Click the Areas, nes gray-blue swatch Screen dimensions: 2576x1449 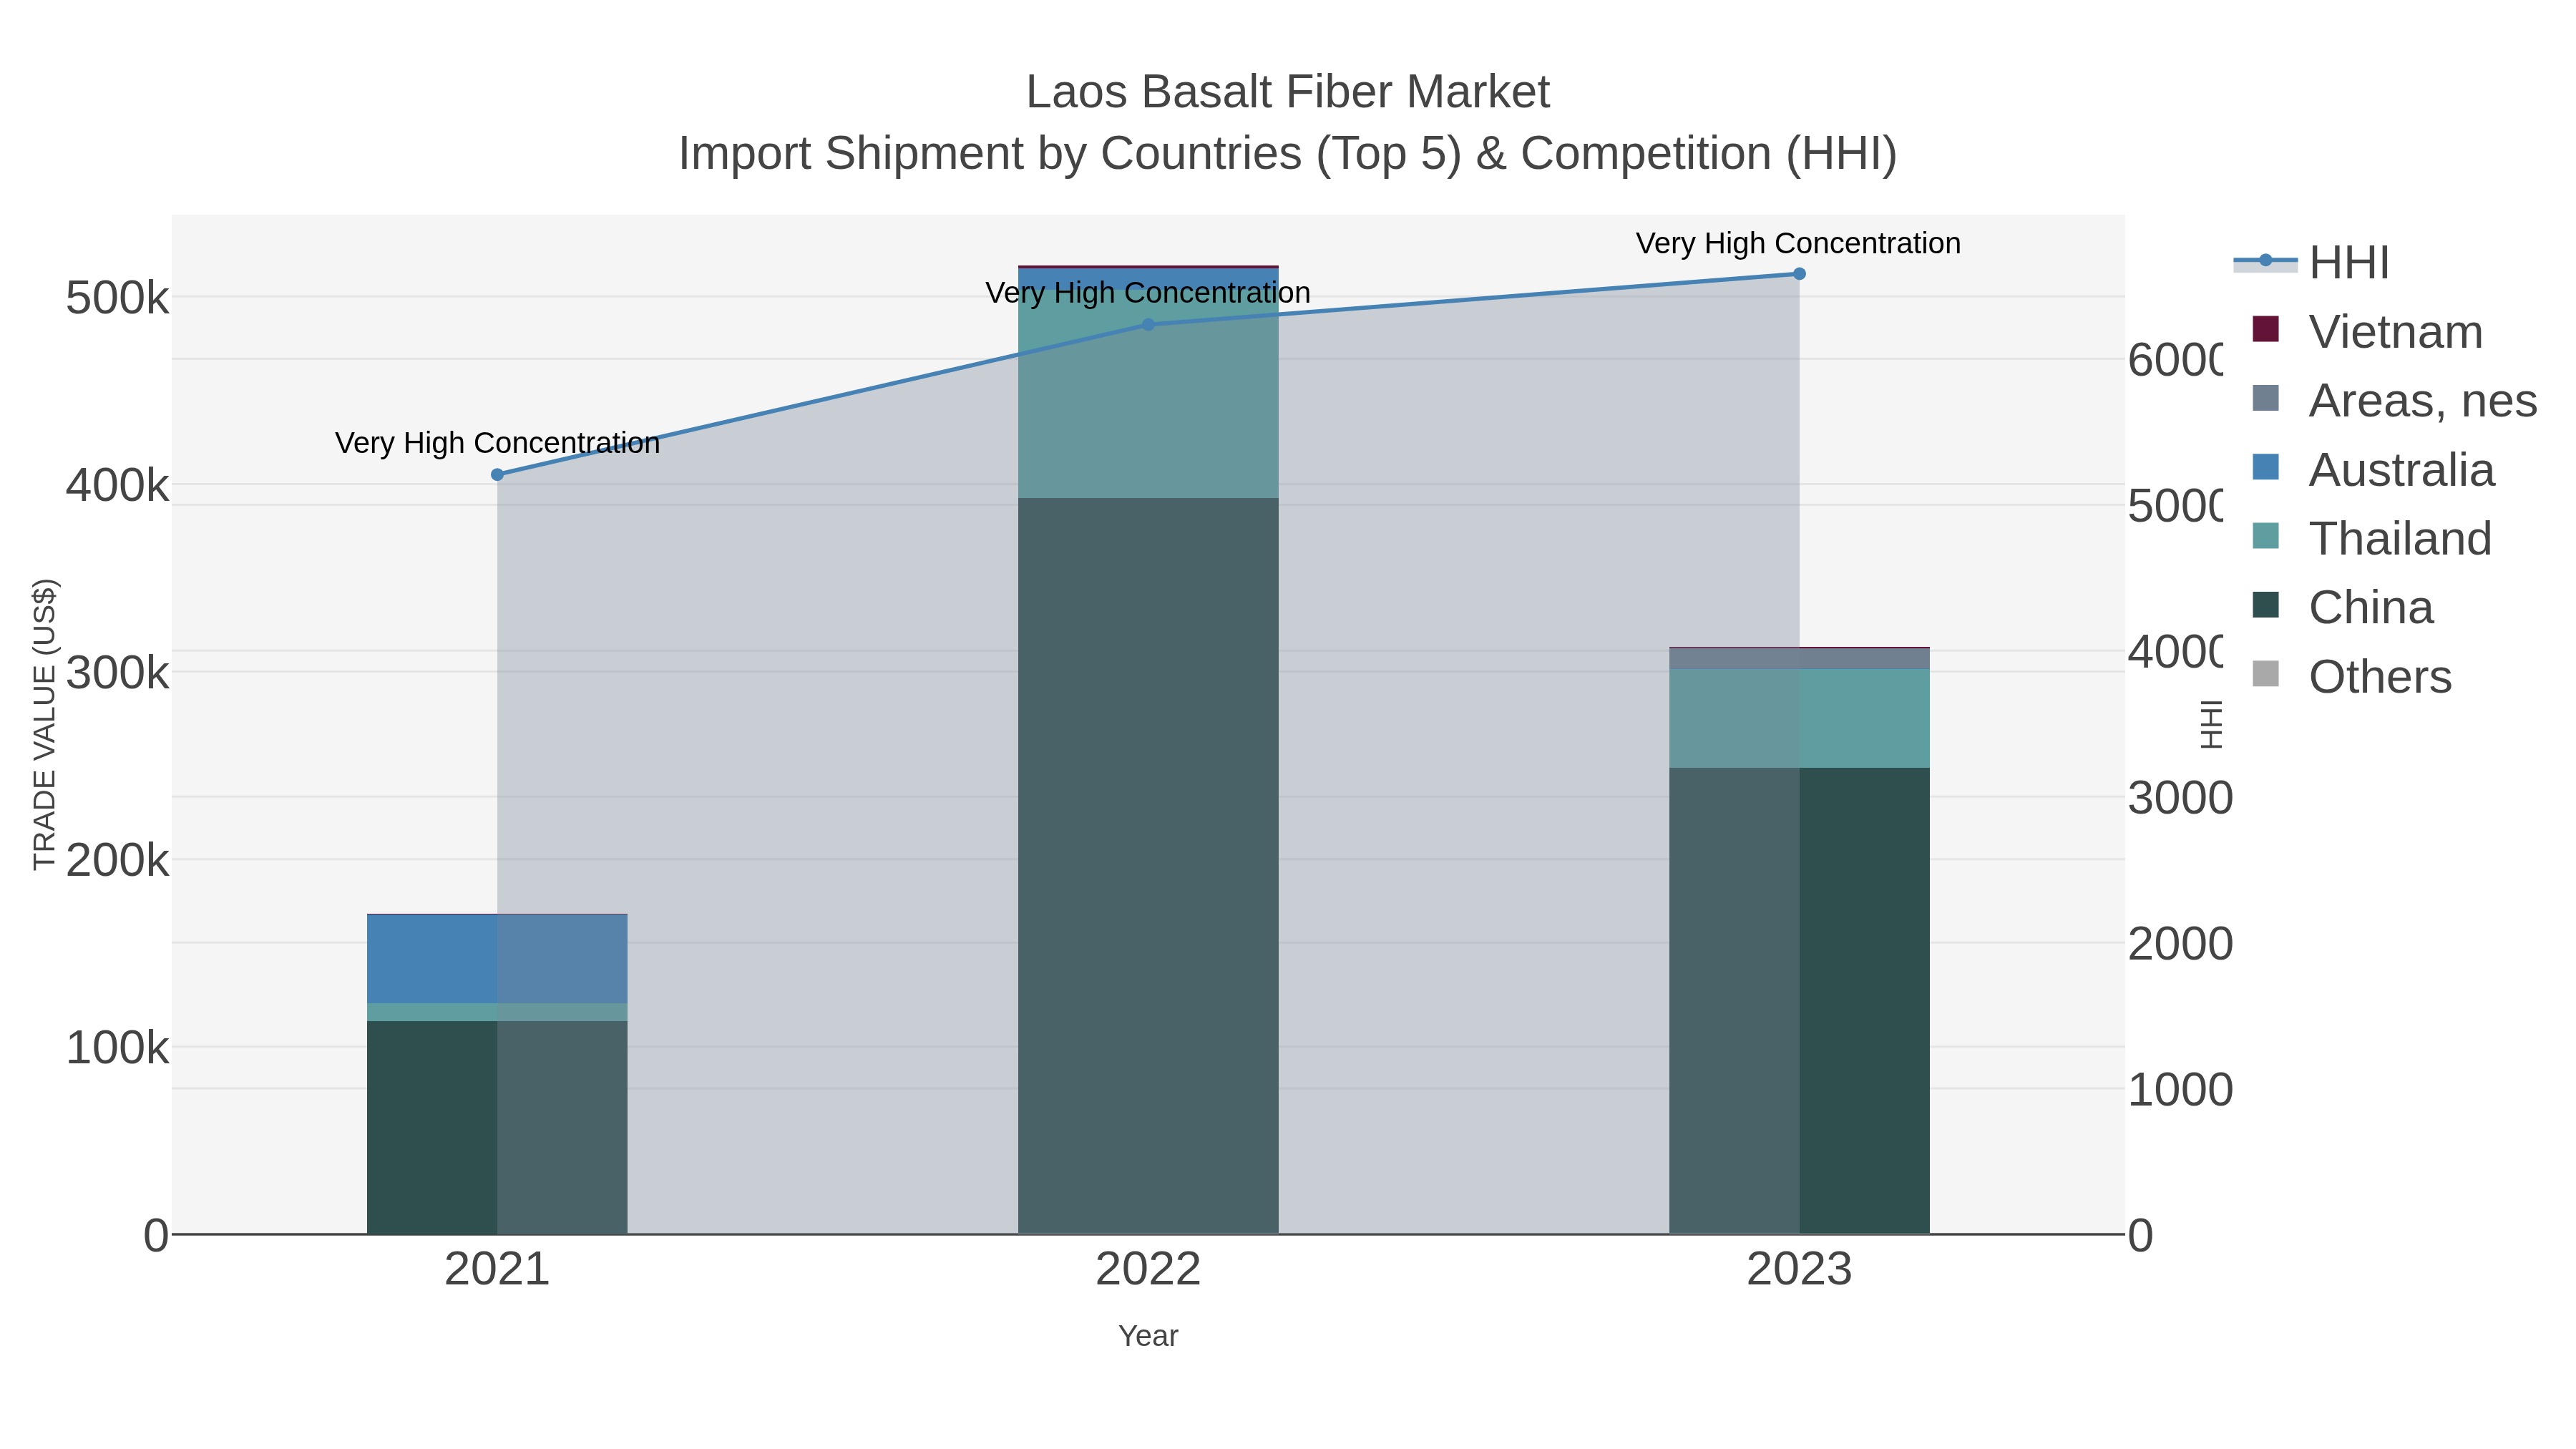[x=2265, y=398]
